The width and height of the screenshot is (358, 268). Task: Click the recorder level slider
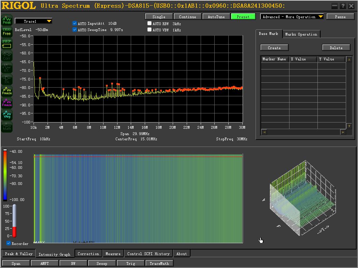[14, 221]
